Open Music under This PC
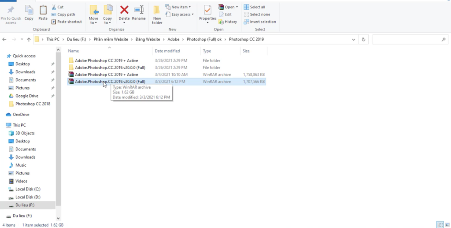Screen dimensions: 451x228 (20, 165)
